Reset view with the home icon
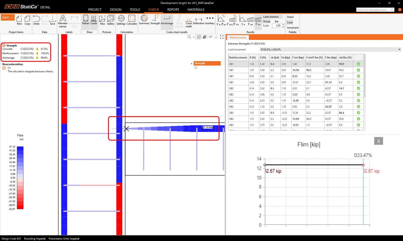 216,37
